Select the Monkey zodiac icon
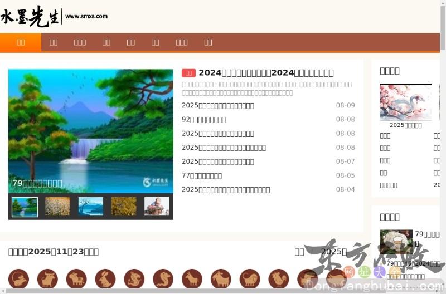This screenshot has height=294, width=446. [250, 278]
